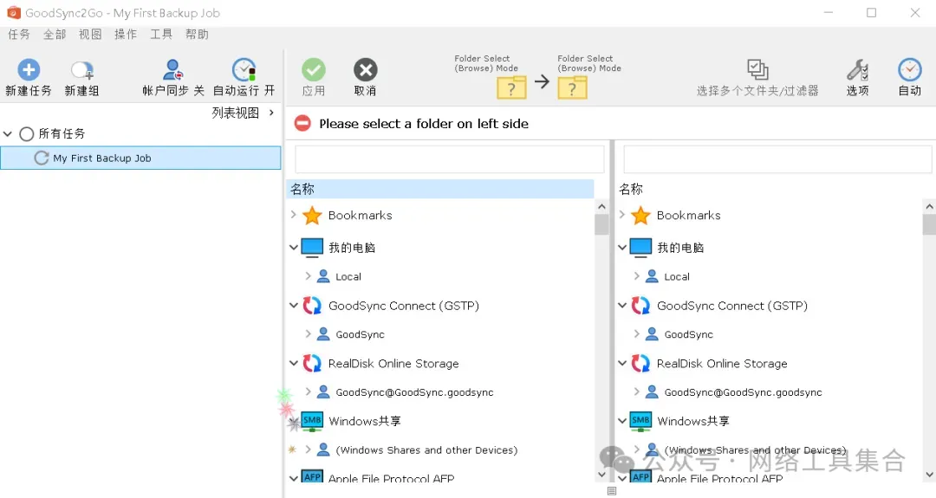Click GoodSync Connect (GSTP) icon in left pane

pyautogui.click(x=312, y=306)
